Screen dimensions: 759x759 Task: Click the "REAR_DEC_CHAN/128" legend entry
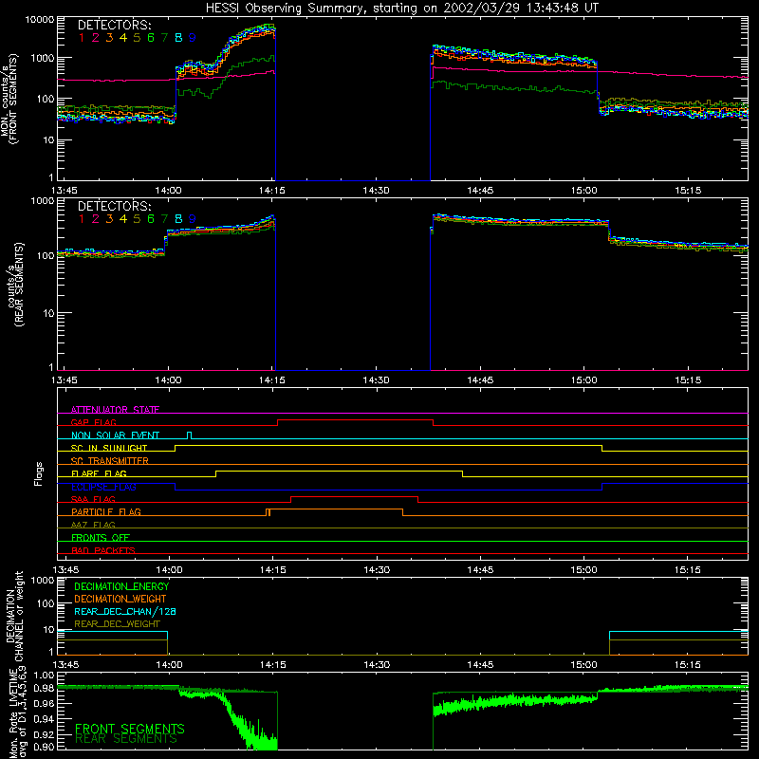[125, 611]
